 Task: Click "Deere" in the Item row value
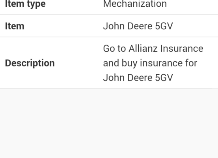click(x=140, y=26)
